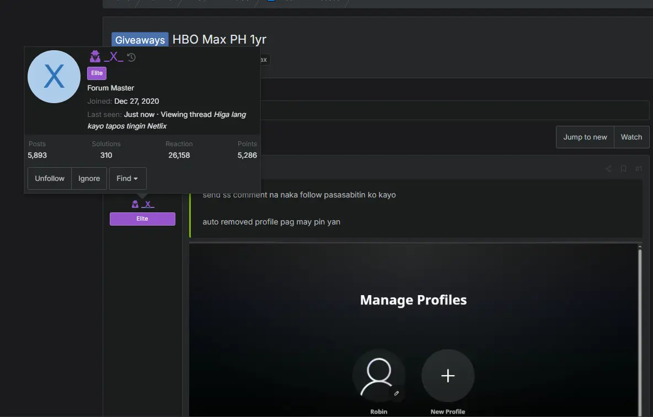Click the bookmark icon on post #1
653x417 pixels.
[x=623, y=169]
